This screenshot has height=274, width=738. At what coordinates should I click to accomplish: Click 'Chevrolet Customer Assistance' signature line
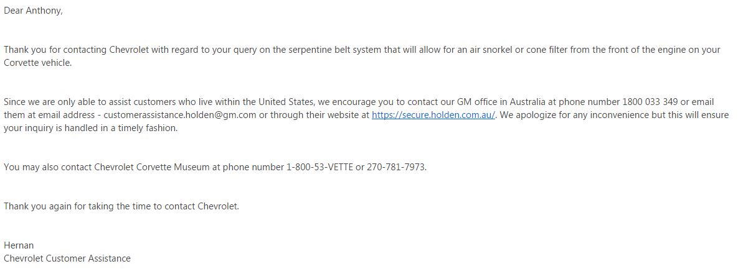(67, 258)
